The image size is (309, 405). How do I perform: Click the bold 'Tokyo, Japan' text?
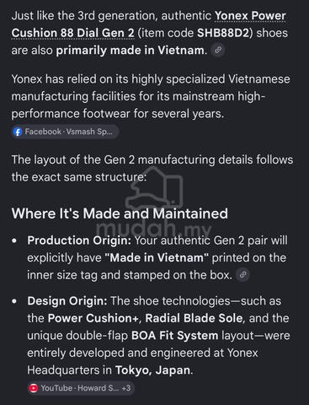tap(152, 370)
